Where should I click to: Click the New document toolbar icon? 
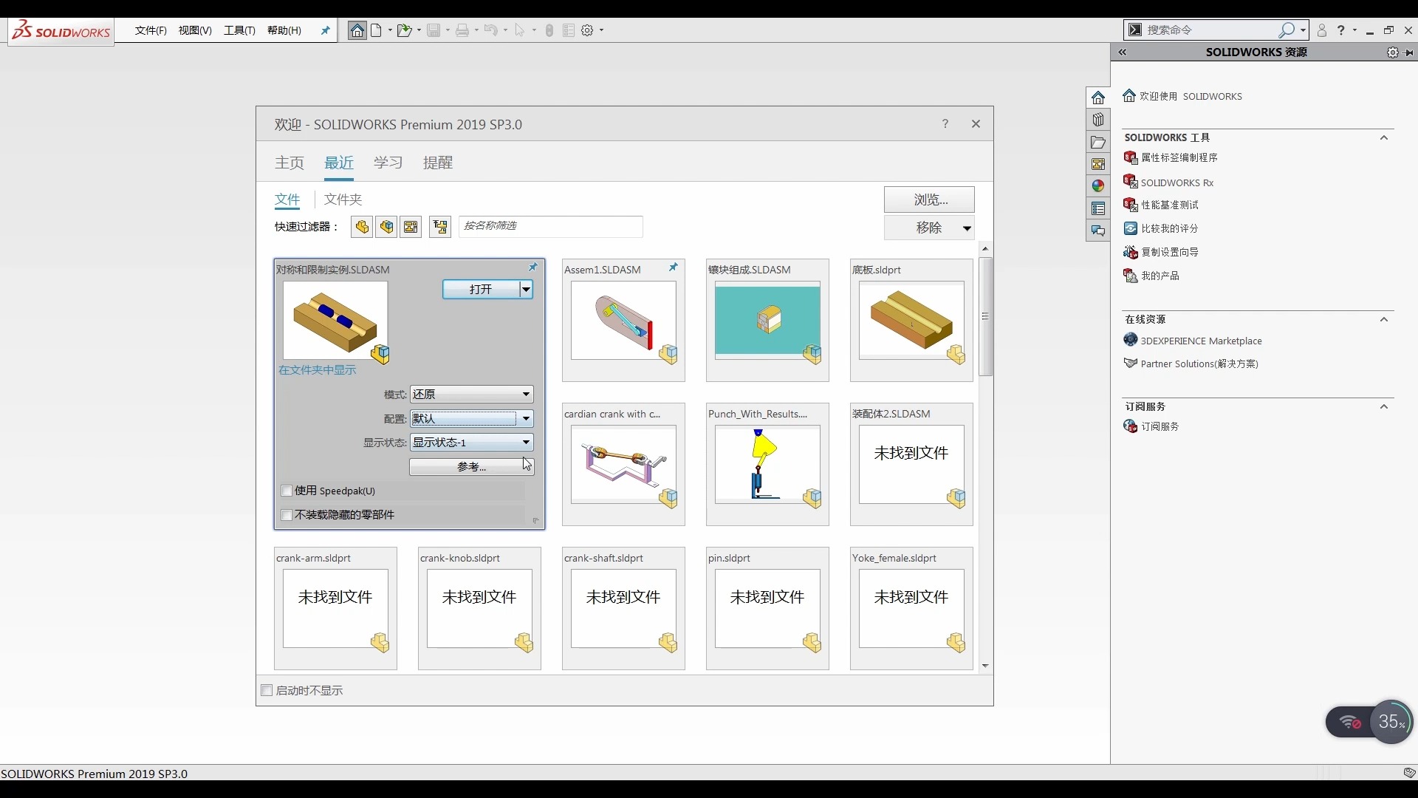[x=377, y=30]
